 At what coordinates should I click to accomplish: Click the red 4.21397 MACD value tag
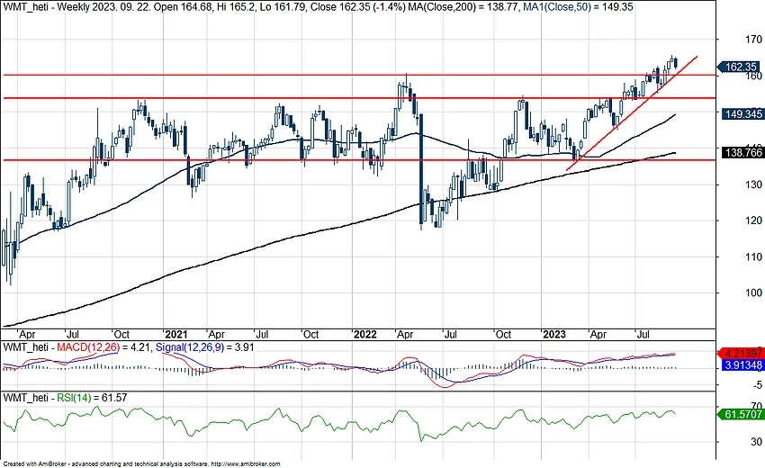(x=741, y=354)
